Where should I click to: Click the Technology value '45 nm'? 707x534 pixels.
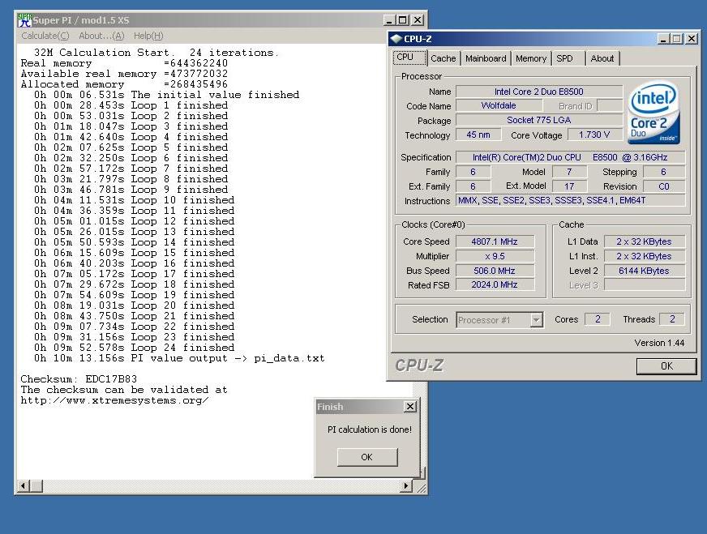478,135
